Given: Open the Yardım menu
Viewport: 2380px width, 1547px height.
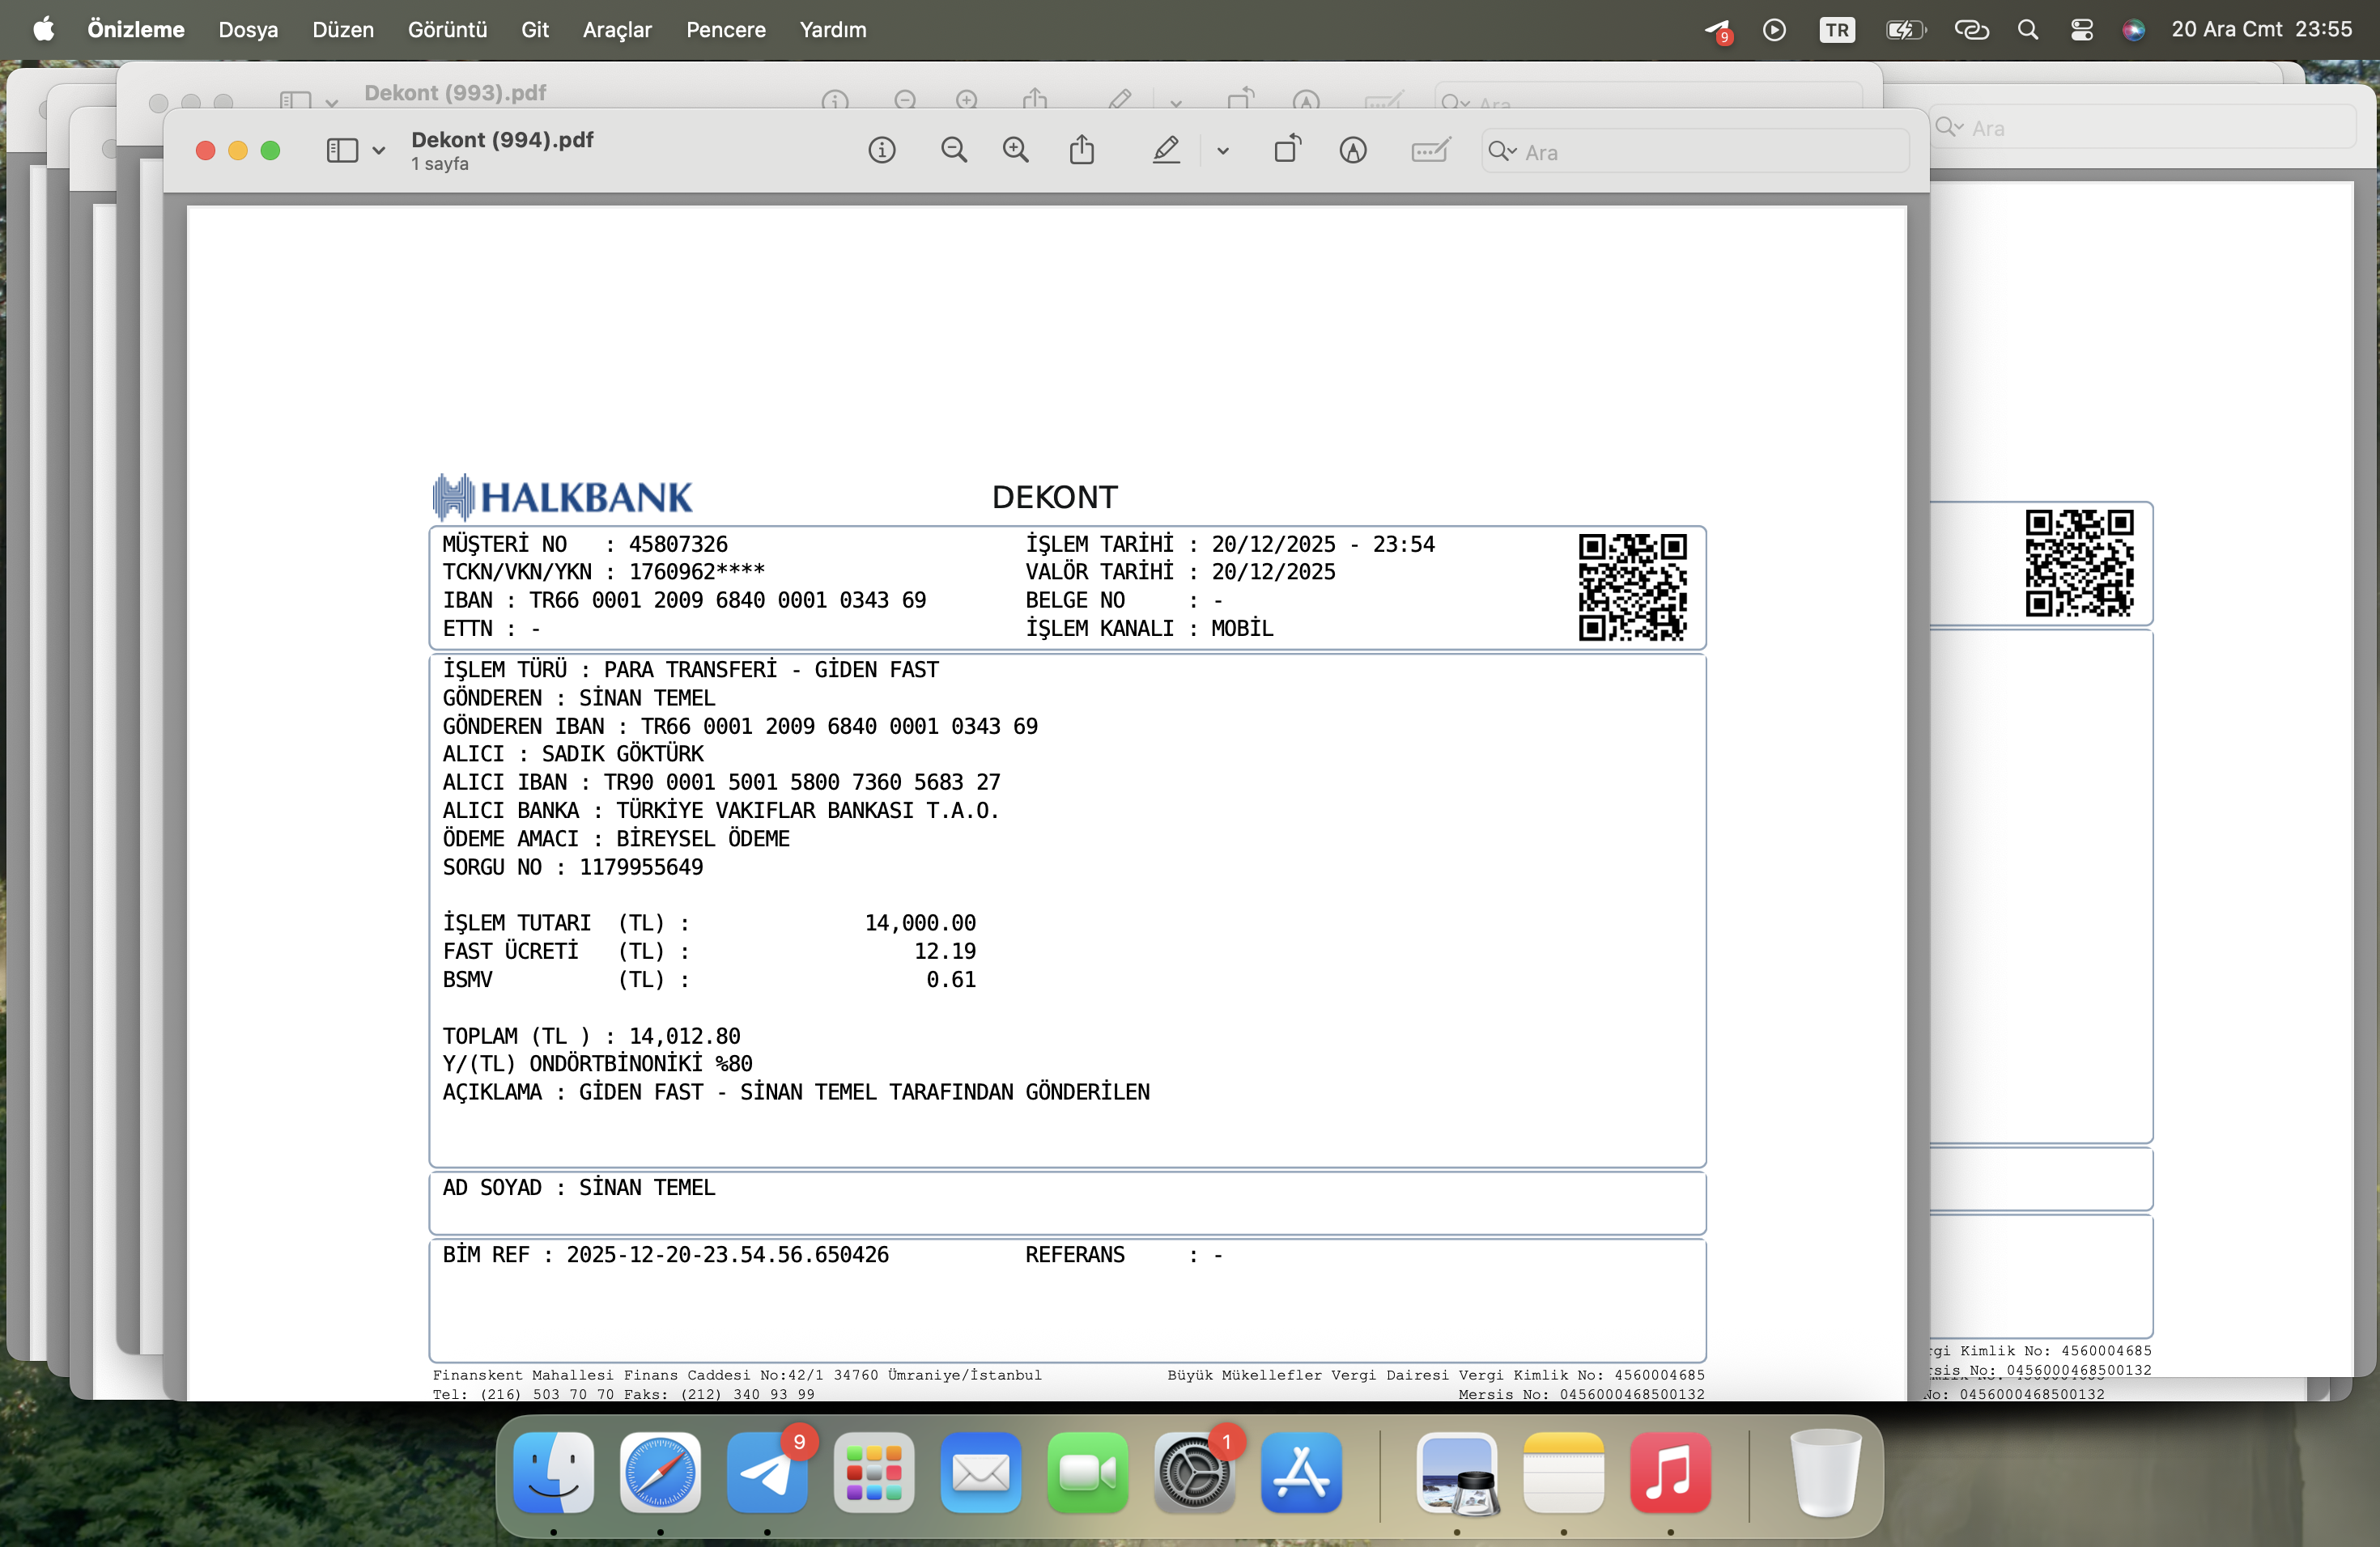Looking at the screenshot, I should tap(833, 30).
